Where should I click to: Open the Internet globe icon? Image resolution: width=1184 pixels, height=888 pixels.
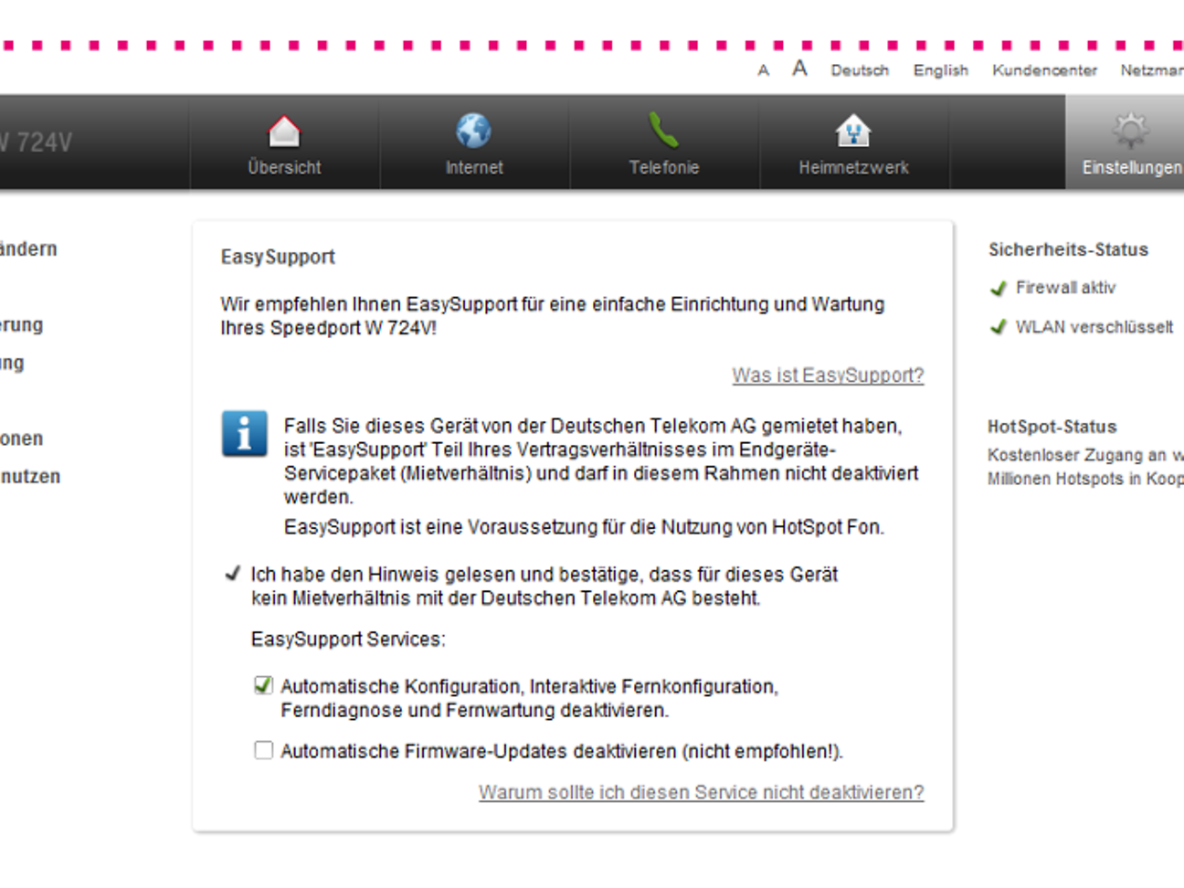point(473,131)
